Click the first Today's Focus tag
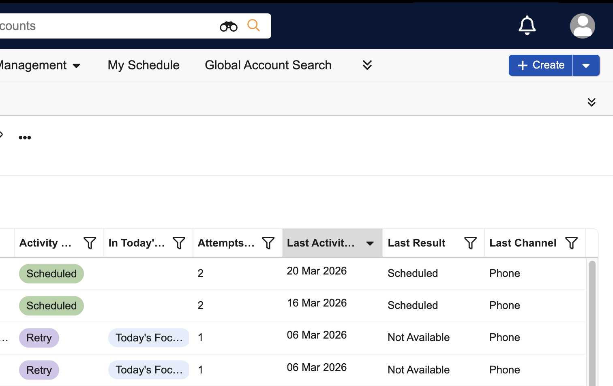Screen dimensions: 613x386 click(x=148, y=338)
